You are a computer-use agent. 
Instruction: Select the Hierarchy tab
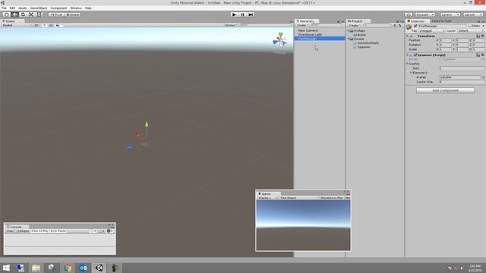click(x=307, y=21)
